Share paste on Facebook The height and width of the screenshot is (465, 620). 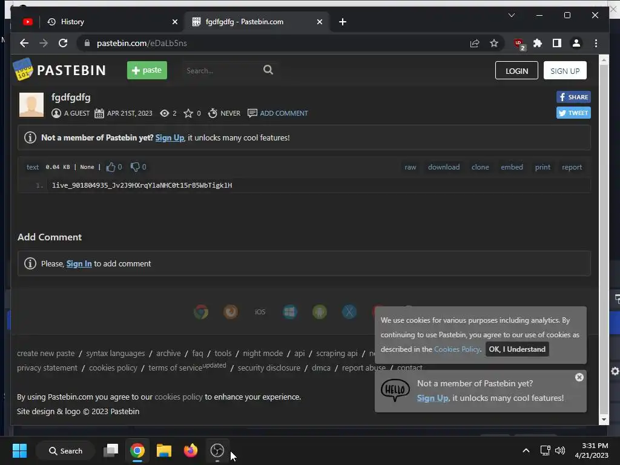coord(573,97)
